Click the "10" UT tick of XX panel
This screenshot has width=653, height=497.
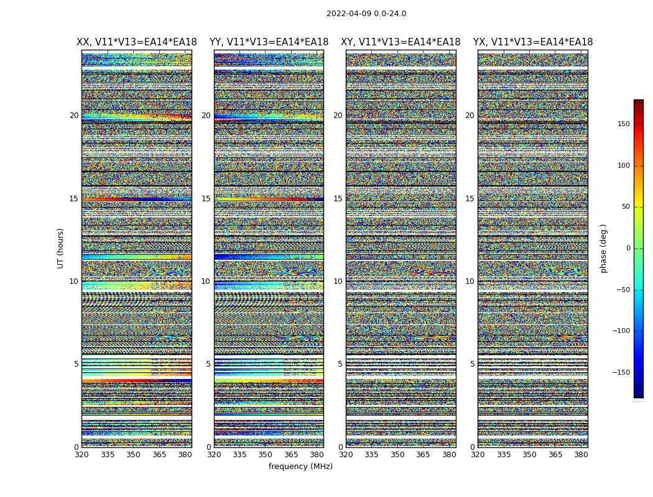tap(74, 281)
